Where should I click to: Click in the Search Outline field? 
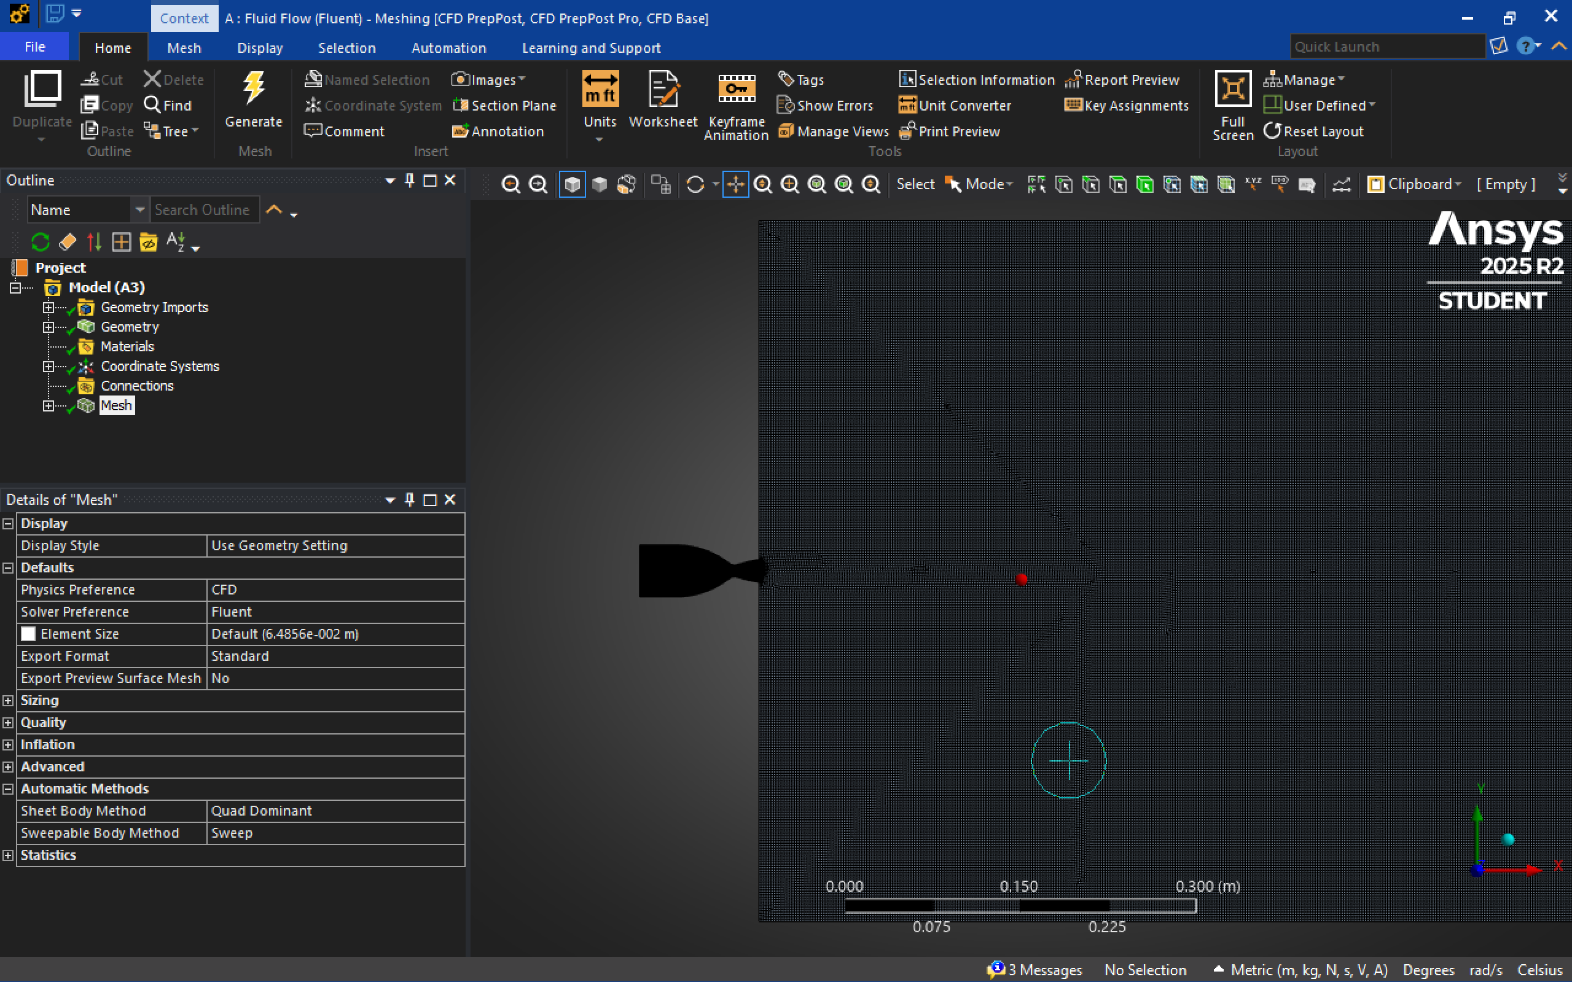(203, 210)
